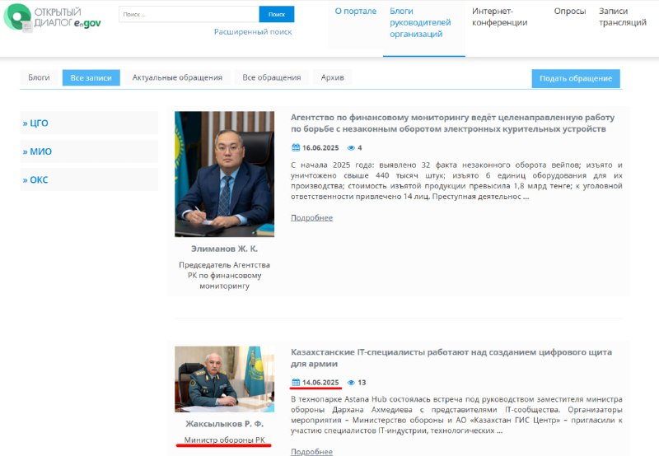Expand the ОКС sidebar section
659x456 pixels.
coord(89,179)
